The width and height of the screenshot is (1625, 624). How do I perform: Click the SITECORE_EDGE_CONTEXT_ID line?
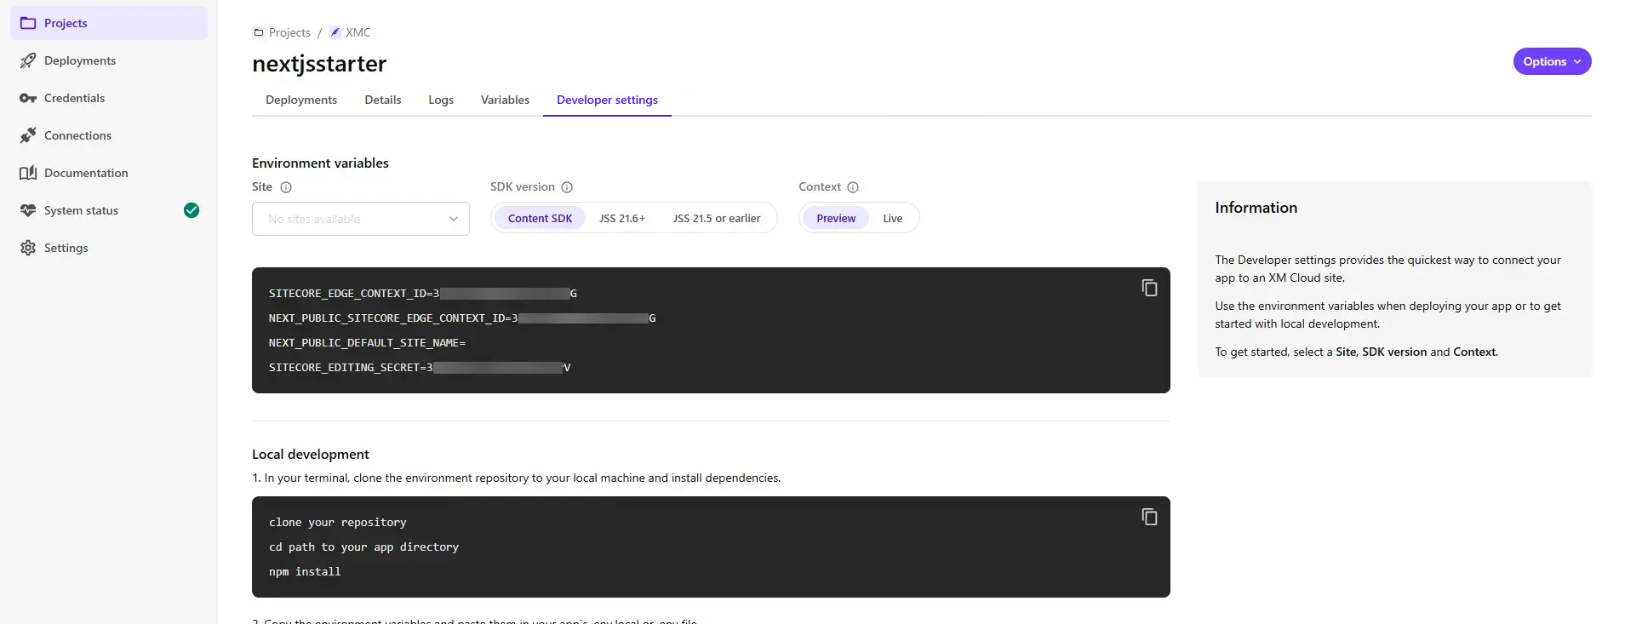[423, 294]
